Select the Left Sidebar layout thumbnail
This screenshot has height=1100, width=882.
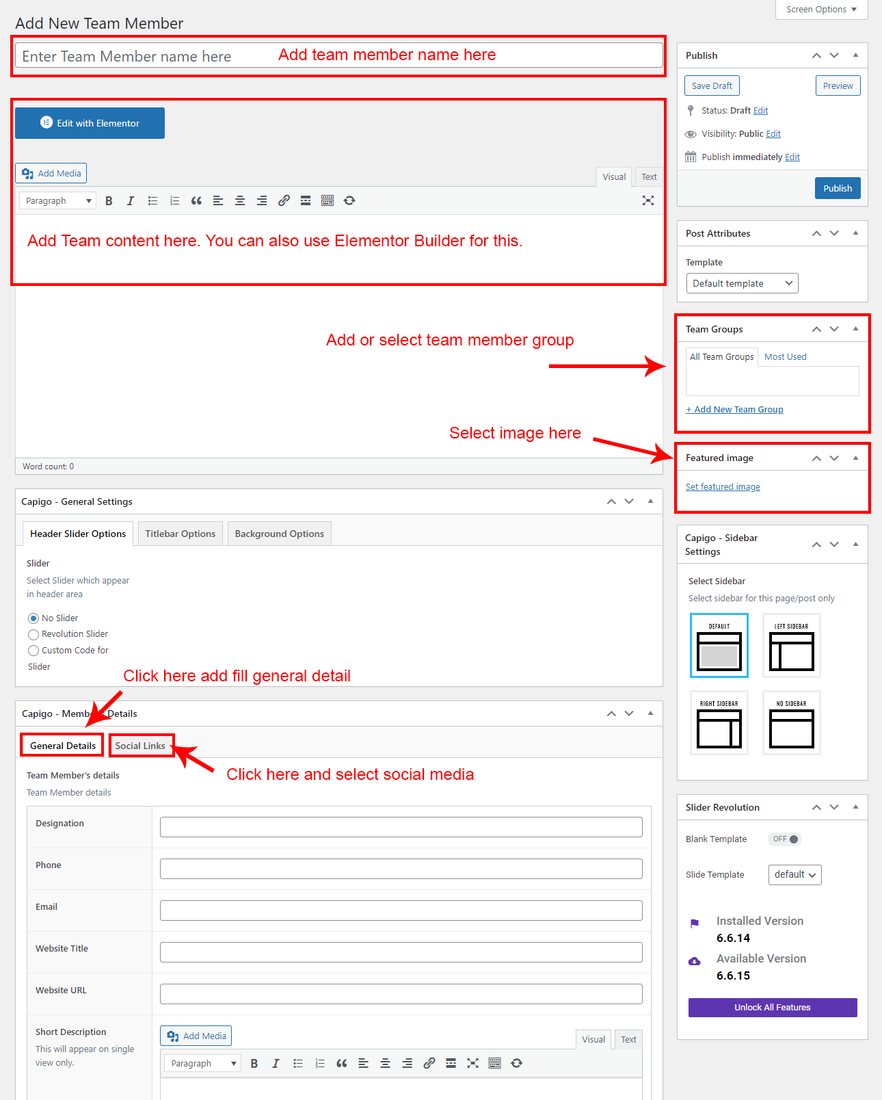[791, 646]
